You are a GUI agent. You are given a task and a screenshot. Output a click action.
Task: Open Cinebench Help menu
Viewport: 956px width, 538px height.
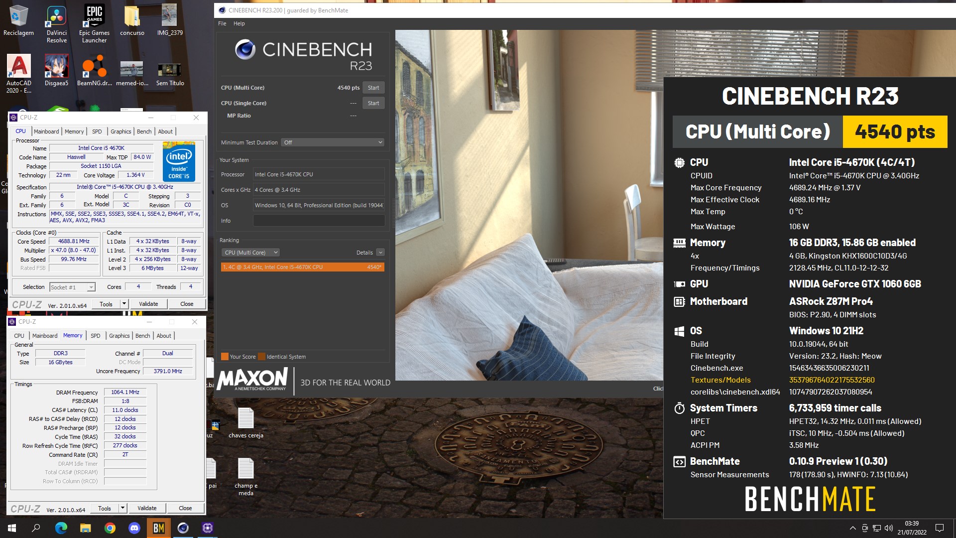[x=239, y=23]
